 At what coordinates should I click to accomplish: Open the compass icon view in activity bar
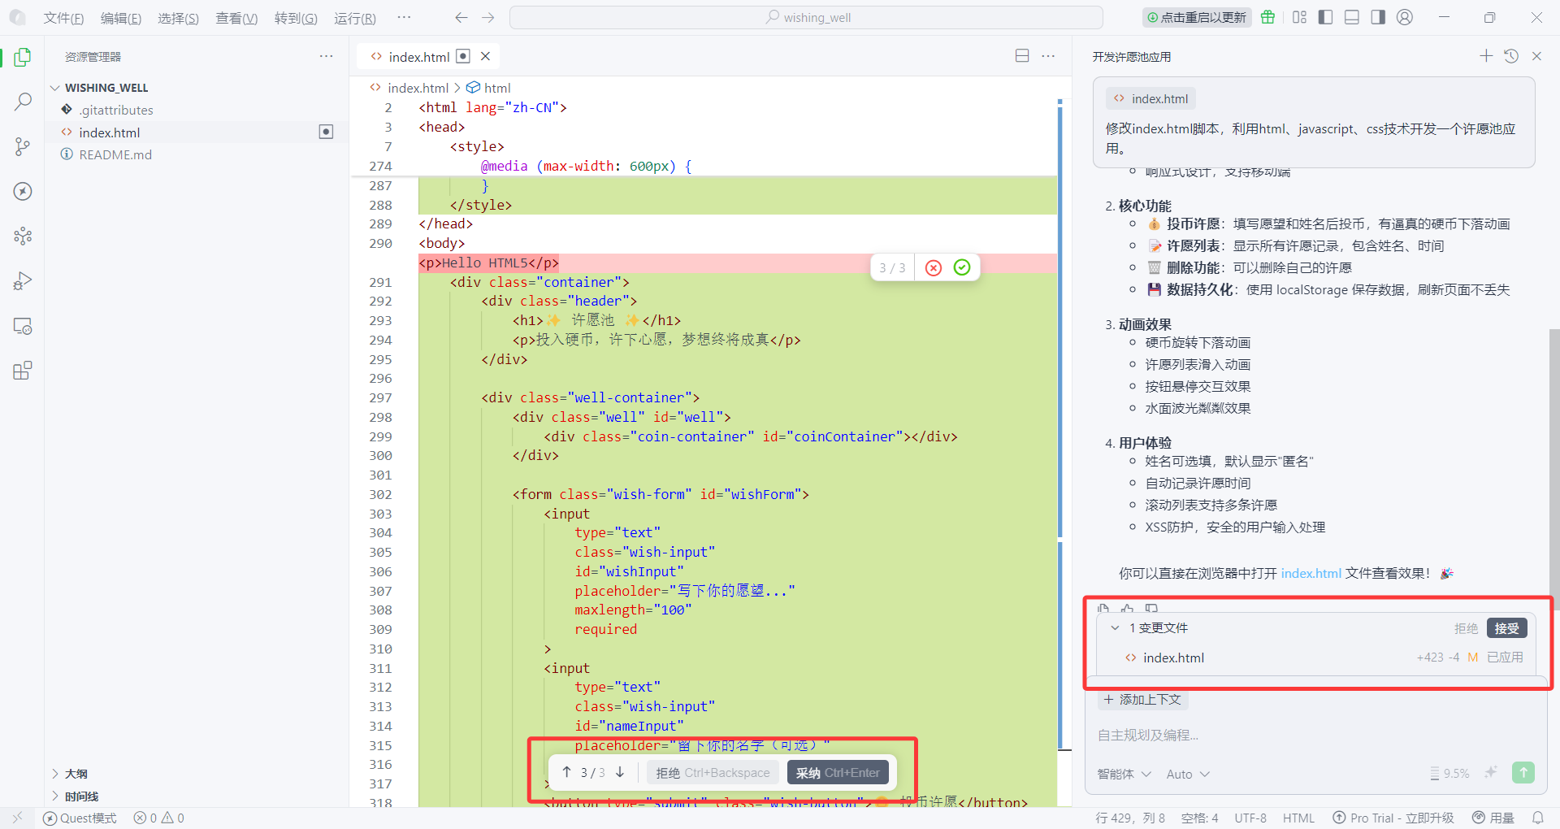pos(23,191)
